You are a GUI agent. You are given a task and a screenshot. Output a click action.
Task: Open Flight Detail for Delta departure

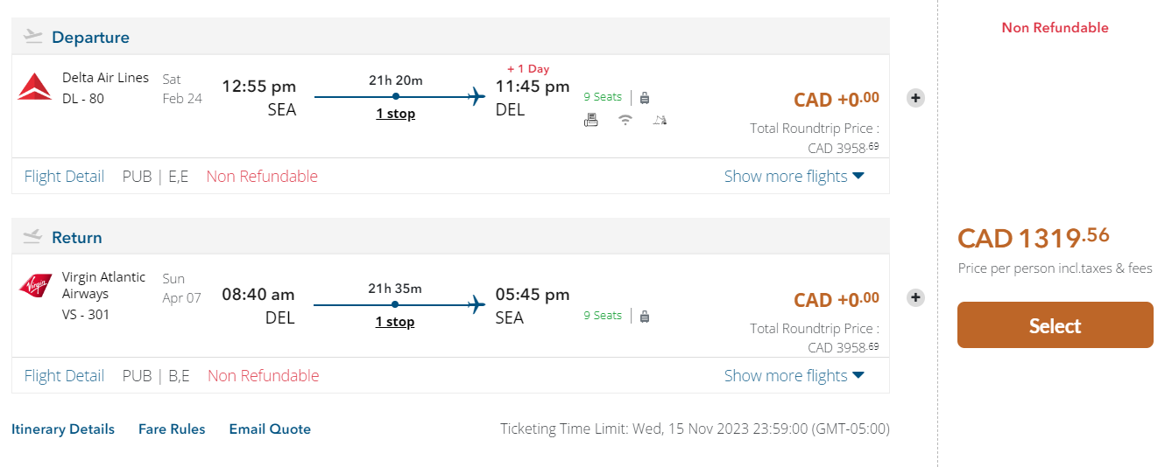64,176
